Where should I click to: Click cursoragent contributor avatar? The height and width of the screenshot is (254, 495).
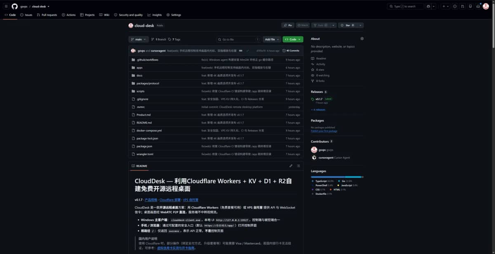pos(314,158)
